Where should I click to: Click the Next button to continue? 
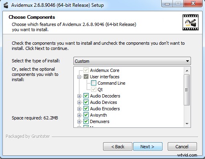[148, 147]
